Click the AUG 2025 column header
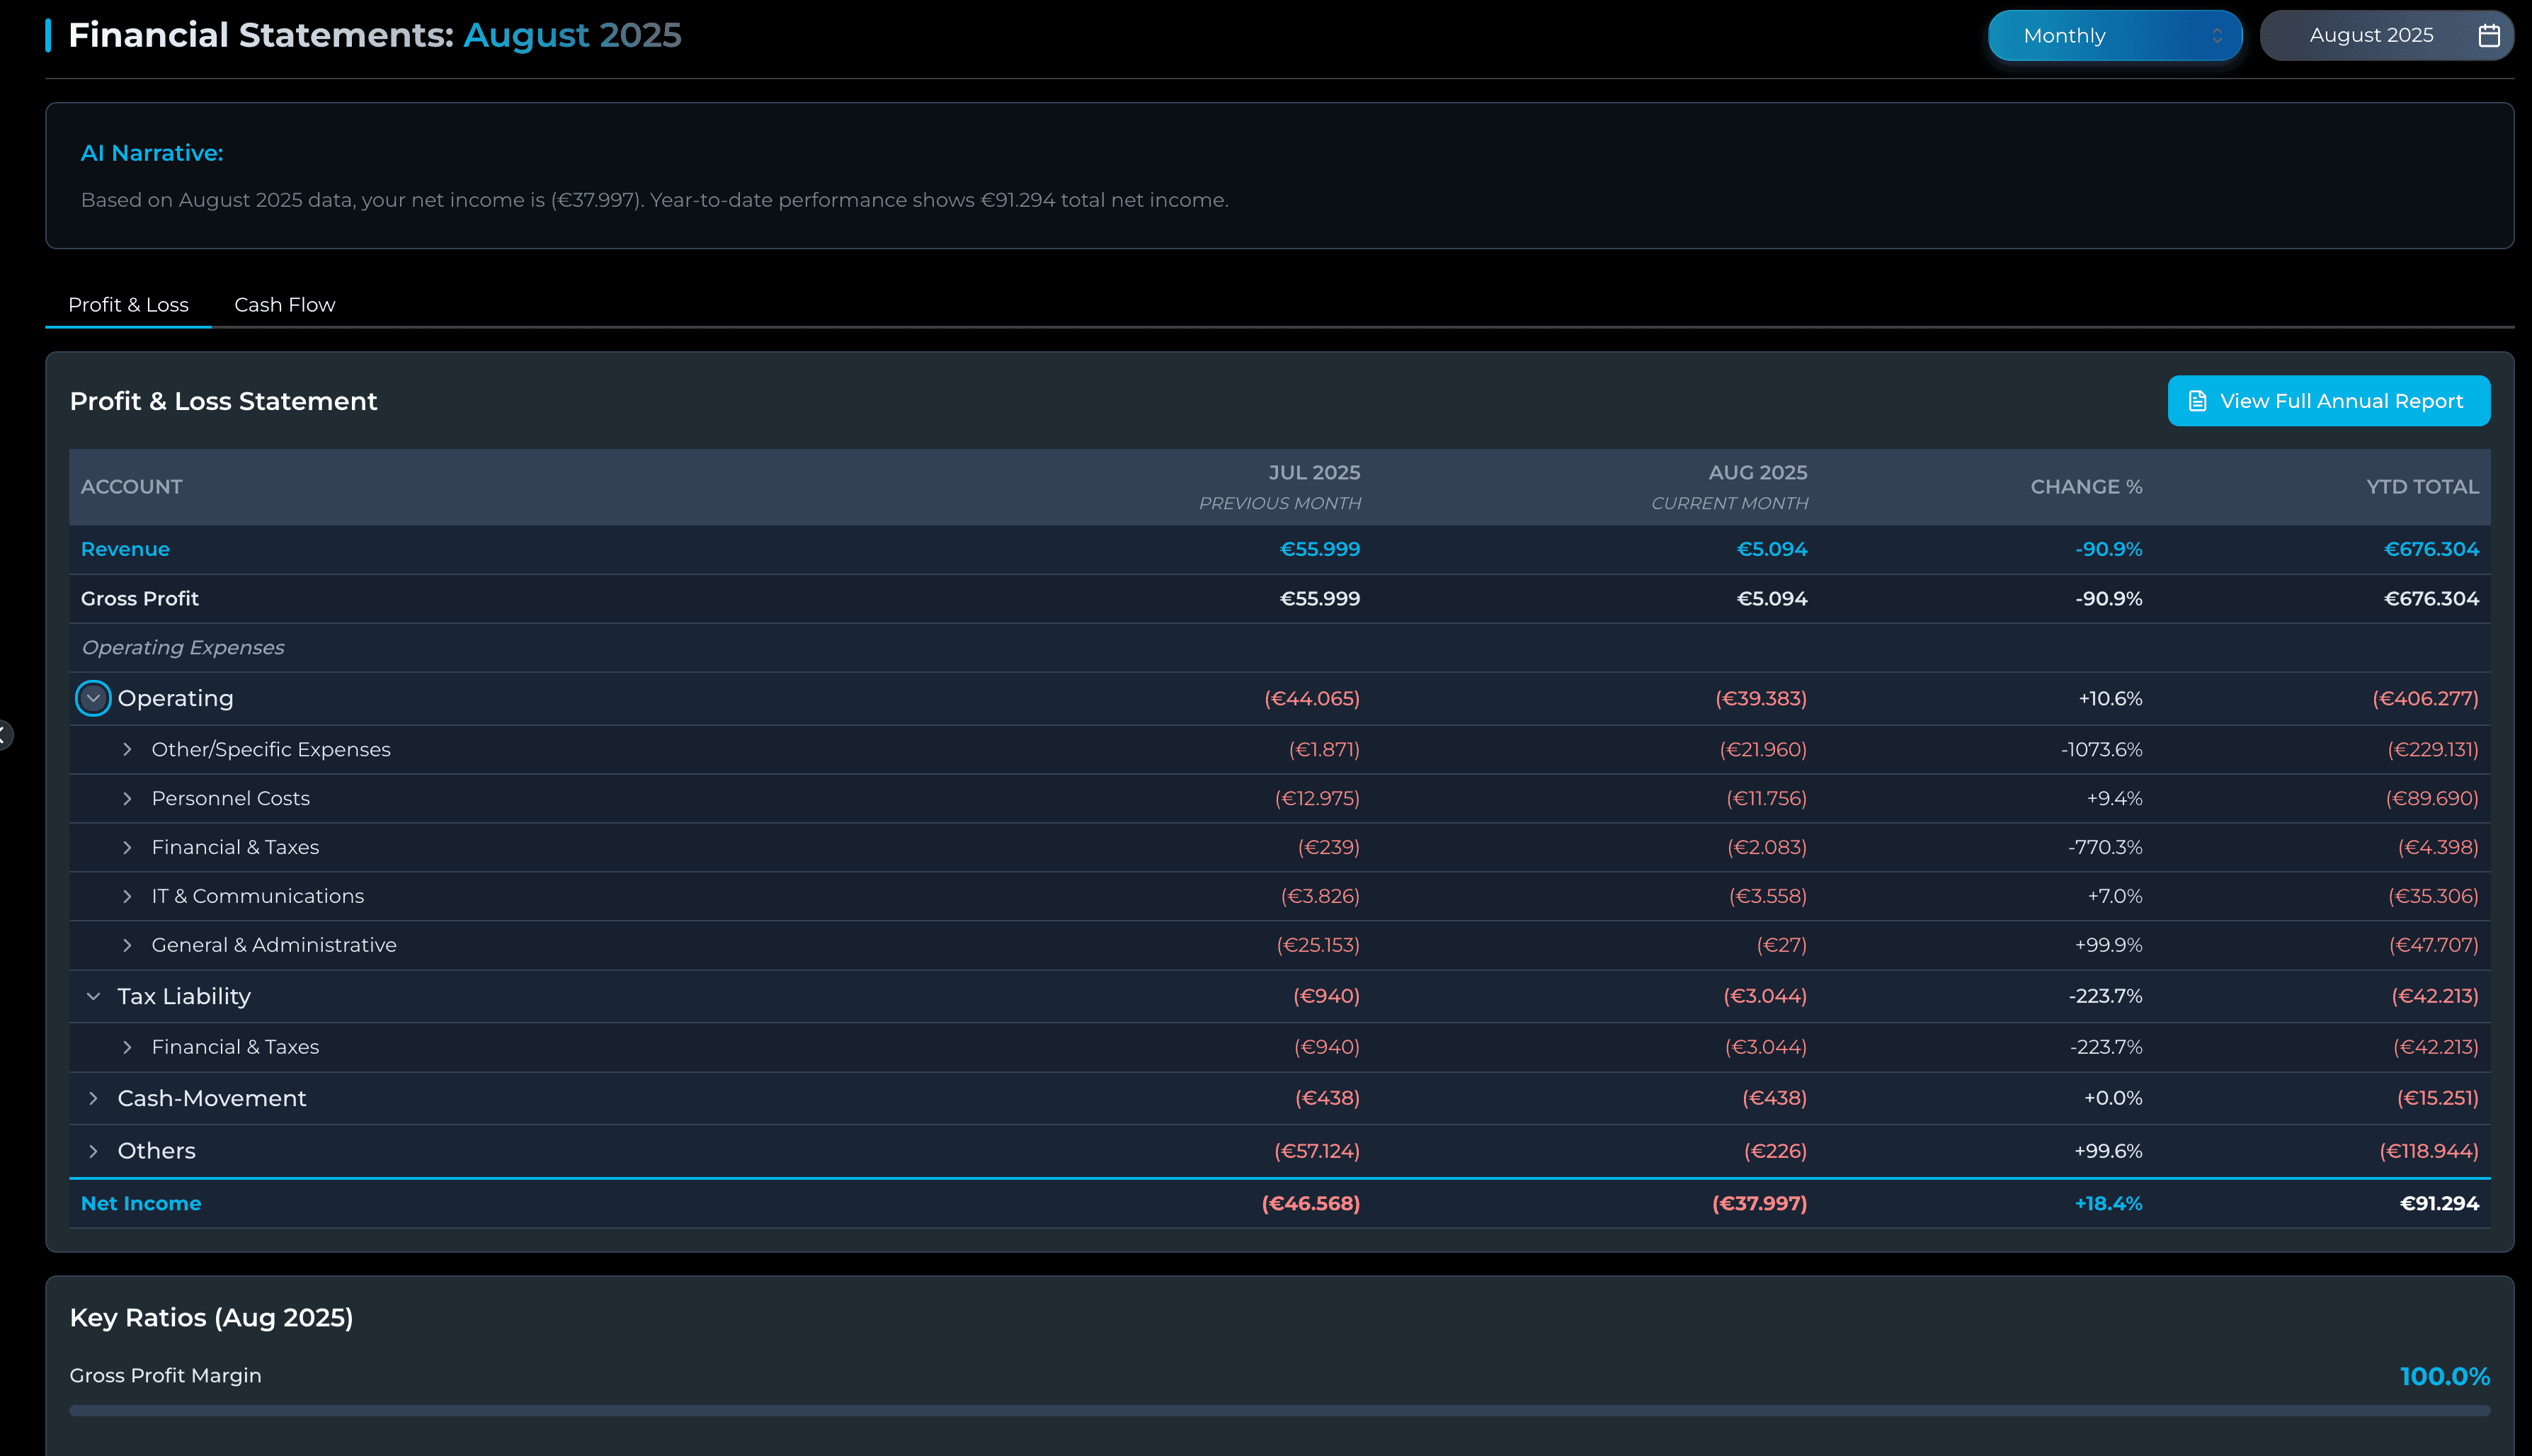2532x1456 pixels. 1757,472
